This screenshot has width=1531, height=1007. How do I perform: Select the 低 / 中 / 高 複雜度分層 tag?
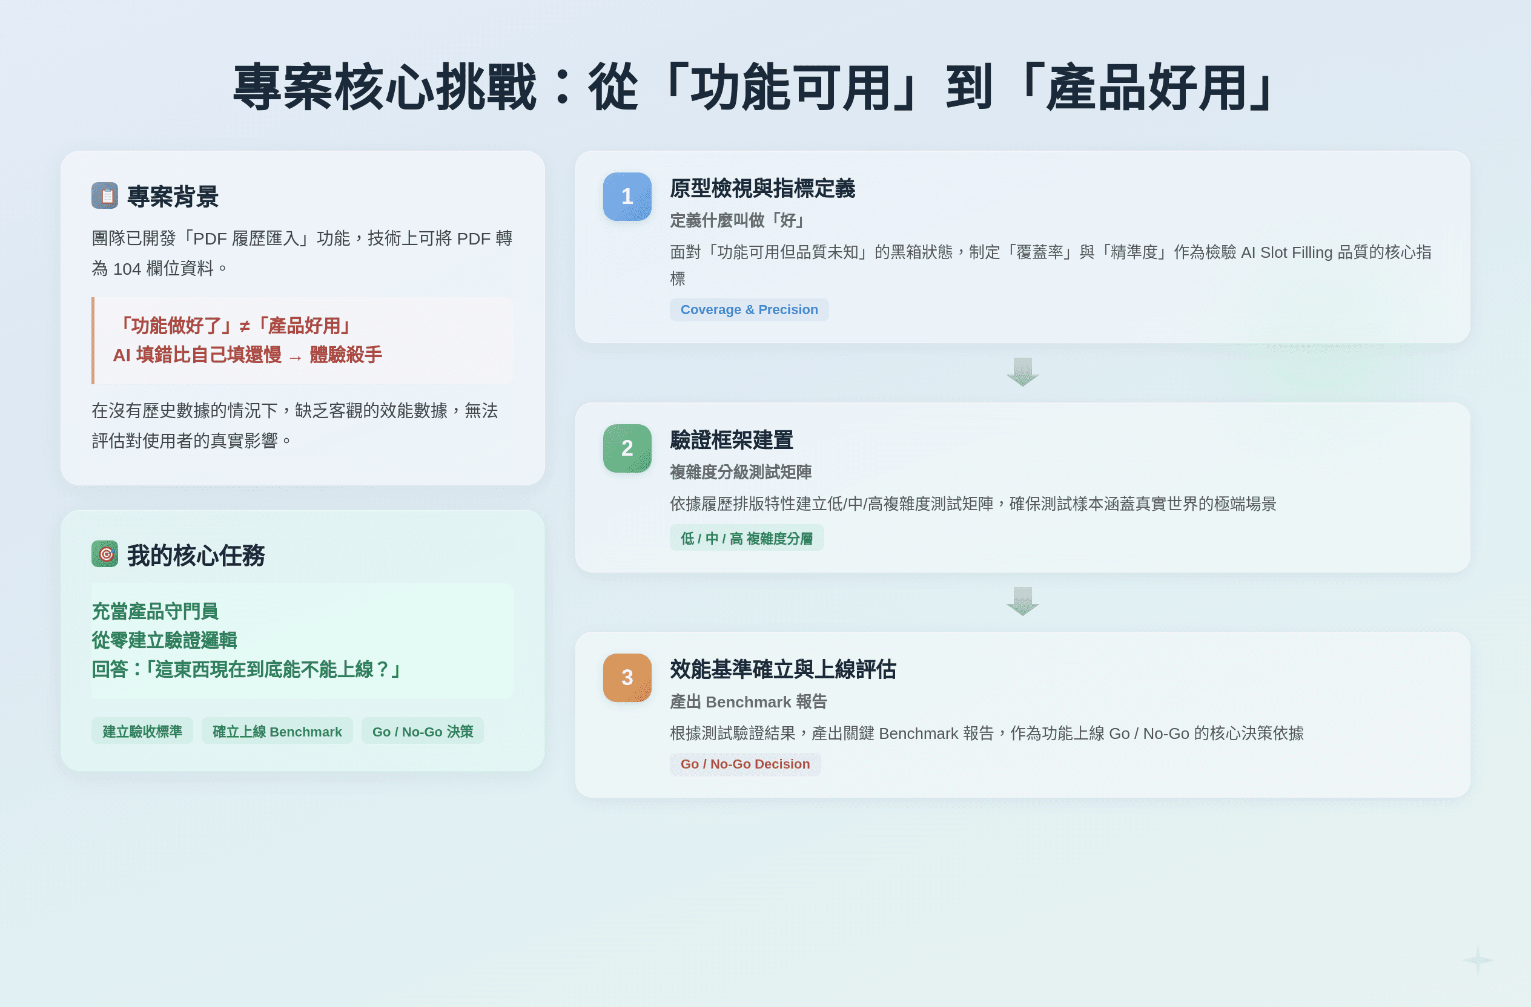pyautogui.click(x=746, y=539)
